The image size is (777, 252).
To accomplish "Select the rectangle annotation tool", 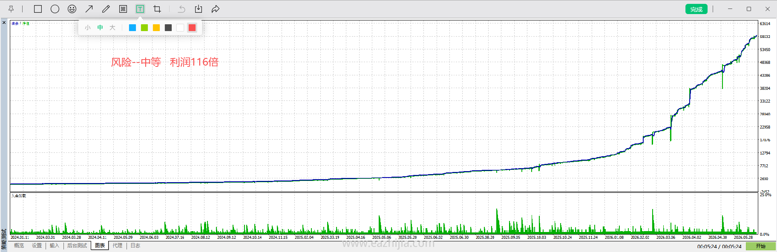I will 38,9.
